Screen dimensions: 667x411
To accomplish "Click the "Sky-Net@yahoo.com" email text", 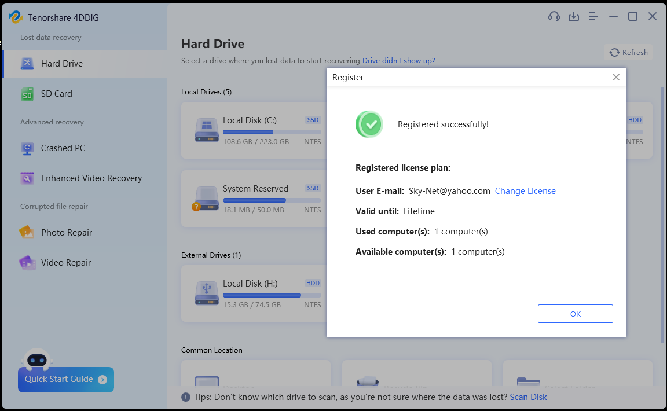I will point(449,191).
